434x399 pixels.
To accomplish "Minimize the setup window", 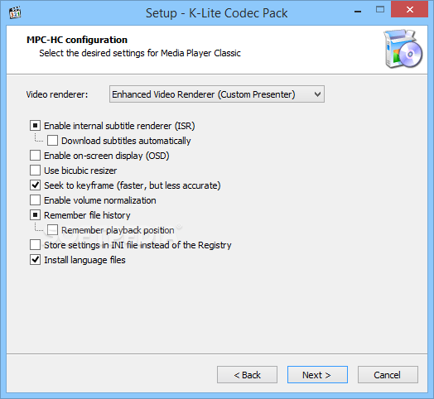I will tap(358, 12).
